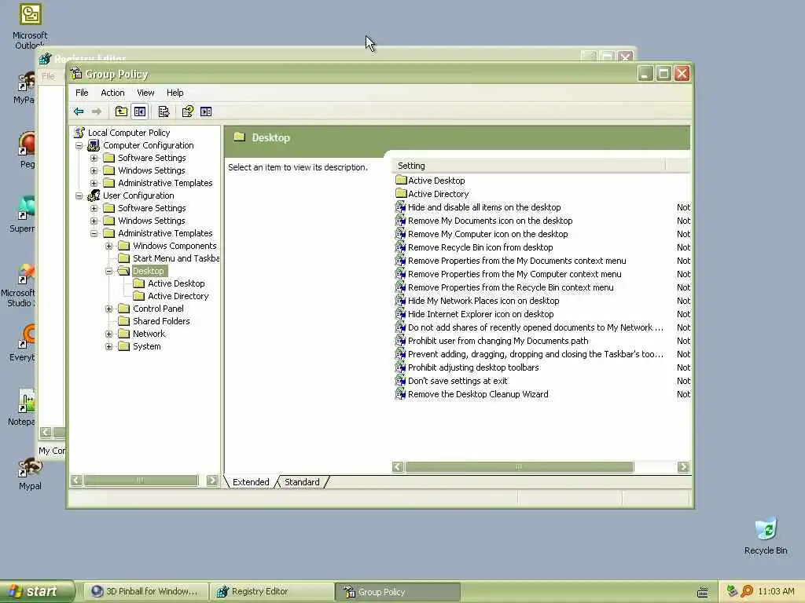Select 'Hide My Network Places icon on desktop'
This screenshot has height=603, width=805.
coord(483,301)
